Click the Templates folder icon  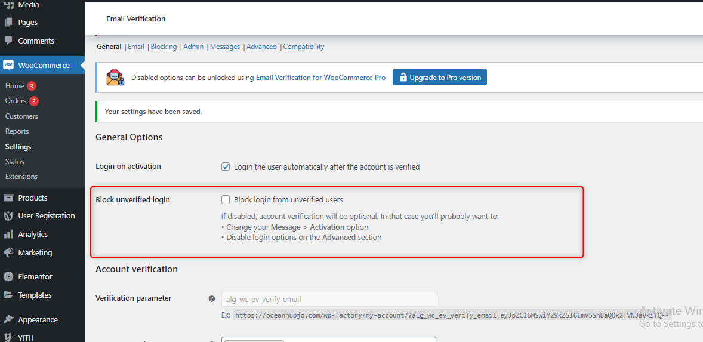point(8,295)
